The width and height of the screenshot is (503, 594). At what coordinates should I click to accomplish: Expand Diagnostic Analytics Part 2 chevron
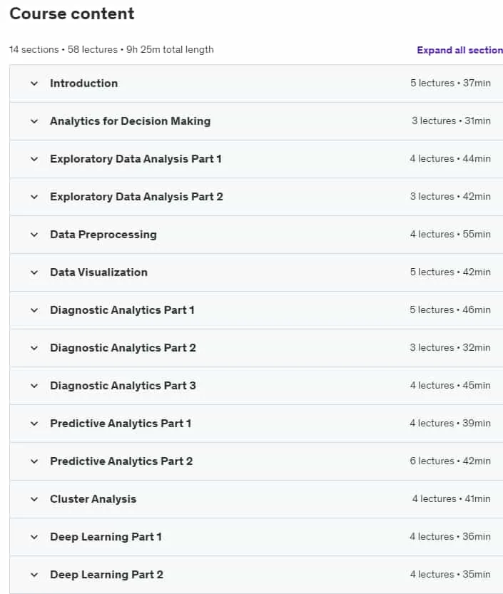[34, 348]
